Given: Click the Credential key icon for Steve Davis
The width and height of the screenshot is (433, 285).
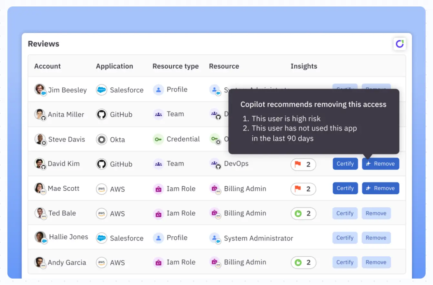Looking at the screenshot, I should click(x=158, y=139).
